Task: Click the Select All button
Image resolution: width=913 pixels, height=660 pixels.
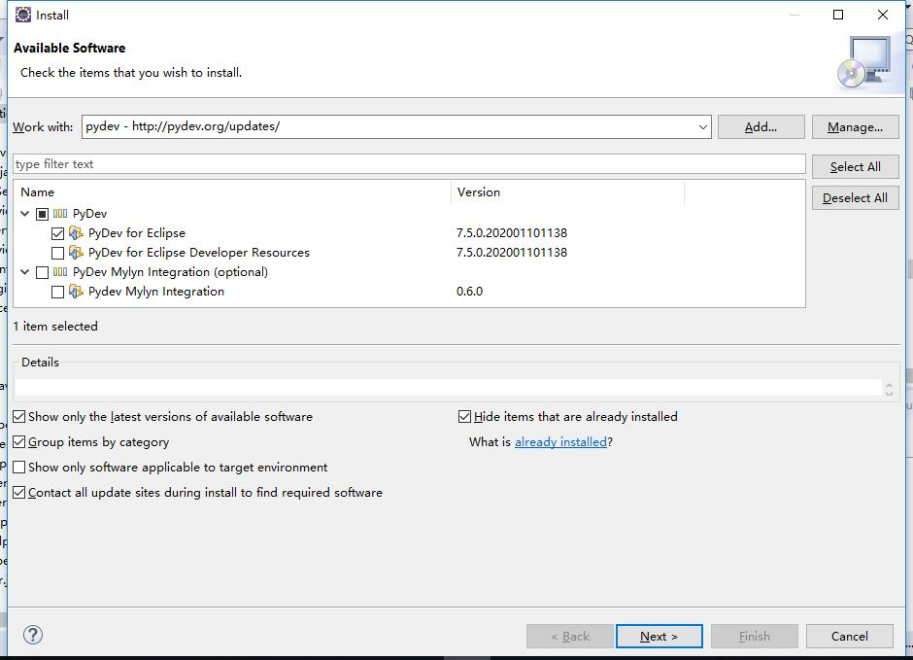Action: (x=856, y=166)
